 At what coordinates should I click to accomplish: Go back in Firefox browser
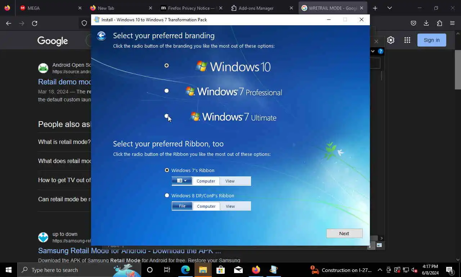(x=9, y=23)
